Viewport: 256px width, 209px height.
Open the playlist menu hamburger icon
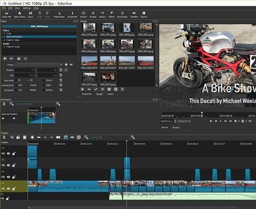pos(122,89)
